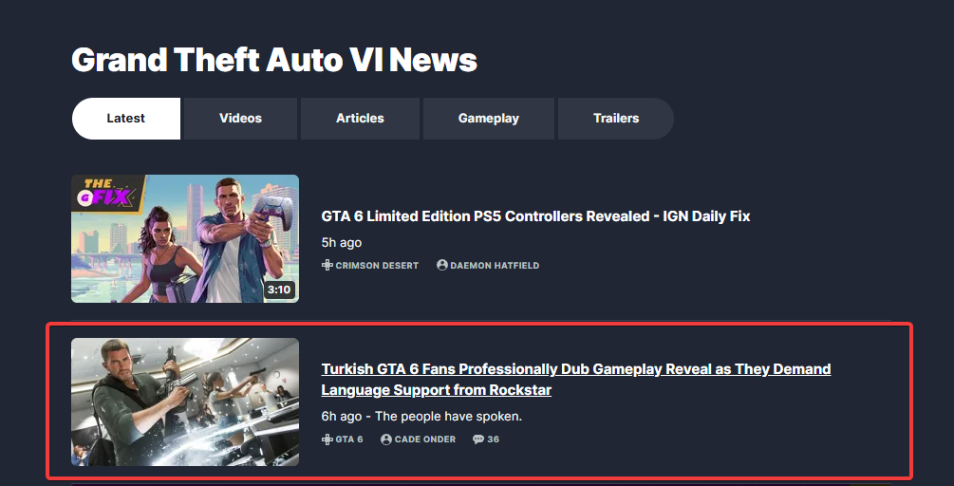Show the Gameplay tab
This screenshot has height=486, width=954.
489,119
